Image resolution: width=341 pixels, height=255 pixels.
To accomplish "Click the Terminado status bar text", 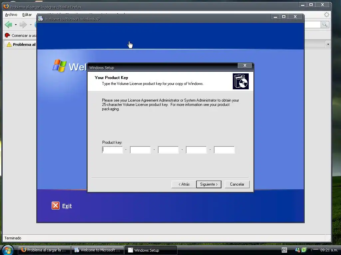I will 13,238.
